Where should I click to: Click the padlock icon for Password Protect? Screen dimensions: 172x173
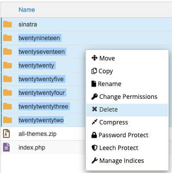coord(94,135)
